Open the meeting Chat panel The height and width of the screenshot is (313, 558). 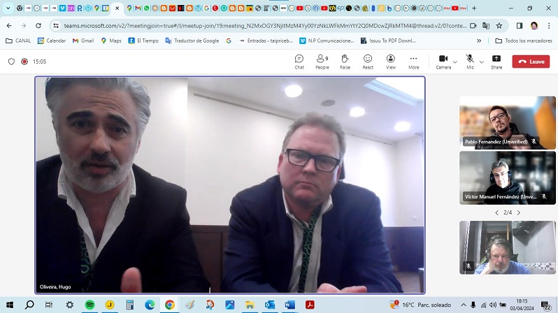[299, 61]
